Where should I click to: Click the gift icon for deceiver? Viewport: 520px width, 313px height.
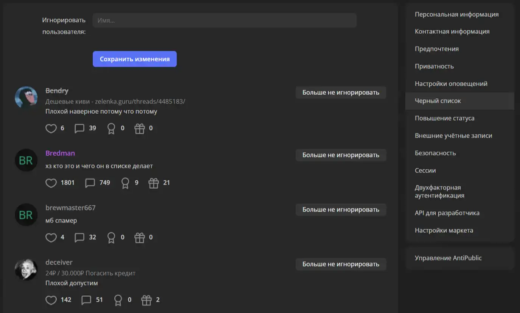146,300
